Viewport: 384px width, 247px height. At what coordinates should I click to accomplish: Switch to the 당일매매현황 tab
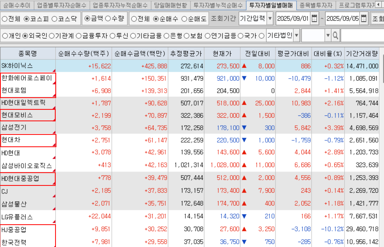[x=170, y=5]
